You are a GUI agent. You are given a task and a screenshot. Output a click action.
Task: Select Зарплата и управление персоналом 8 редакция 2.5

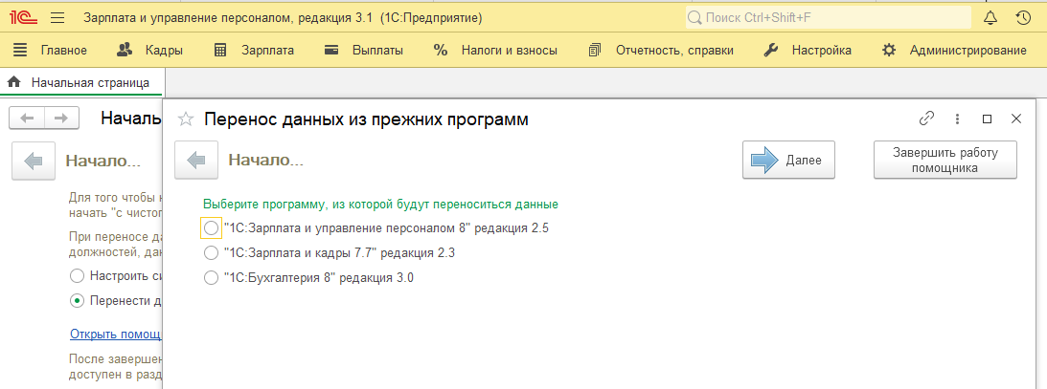[x=211, y=228]
